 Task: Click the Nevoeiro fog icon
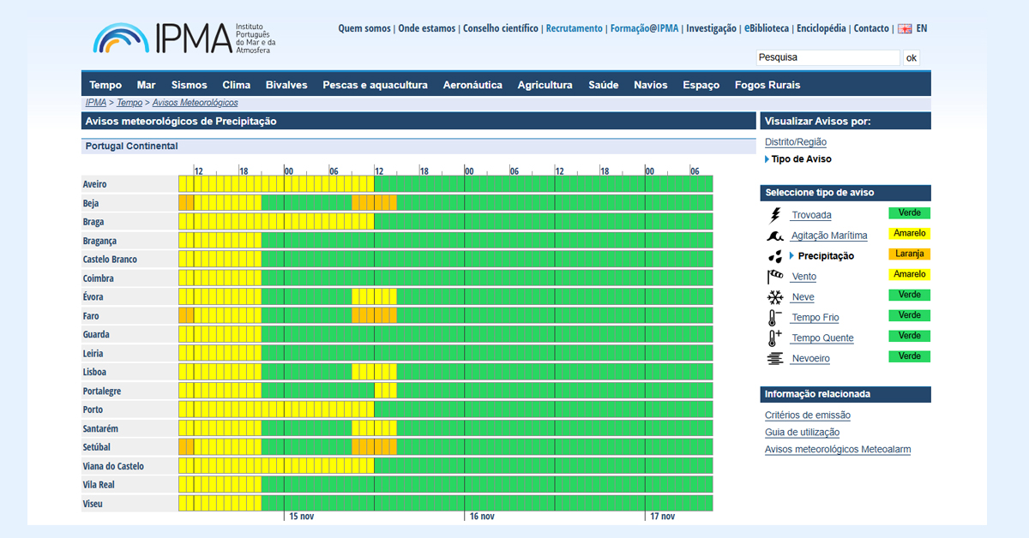[x=775, y=359]
